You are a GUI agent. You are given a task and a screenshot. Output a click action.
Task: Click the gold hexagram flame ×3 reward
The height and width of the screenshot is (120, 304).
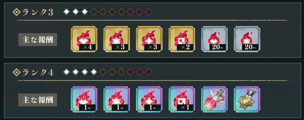click(x=117, y=39)
